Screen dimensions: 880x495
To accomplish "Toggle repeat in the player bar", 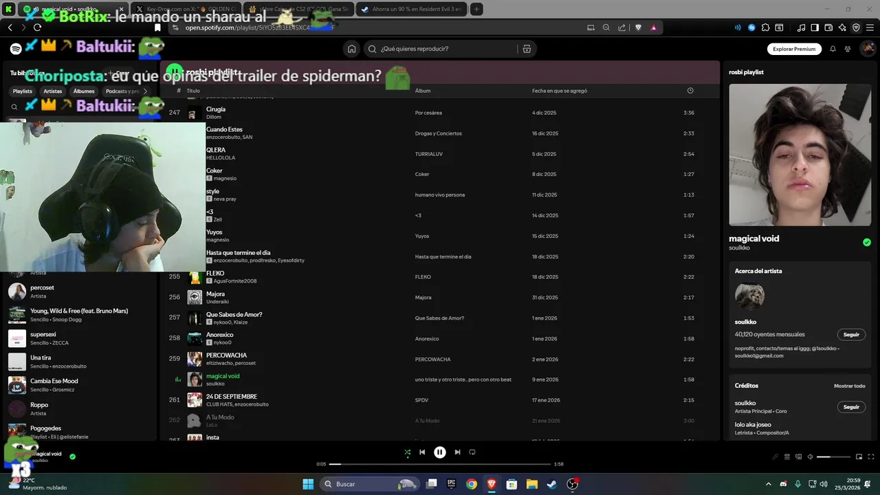I will click(472, 452).
